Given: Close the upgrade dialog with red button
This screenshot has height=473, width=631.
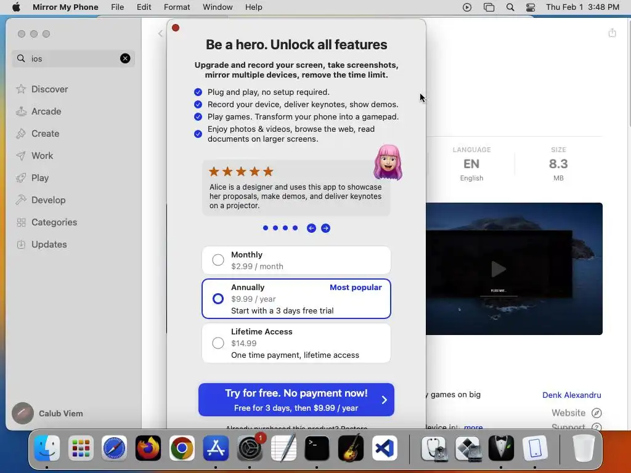Looking at the screenshot, I should coord(176,28).
